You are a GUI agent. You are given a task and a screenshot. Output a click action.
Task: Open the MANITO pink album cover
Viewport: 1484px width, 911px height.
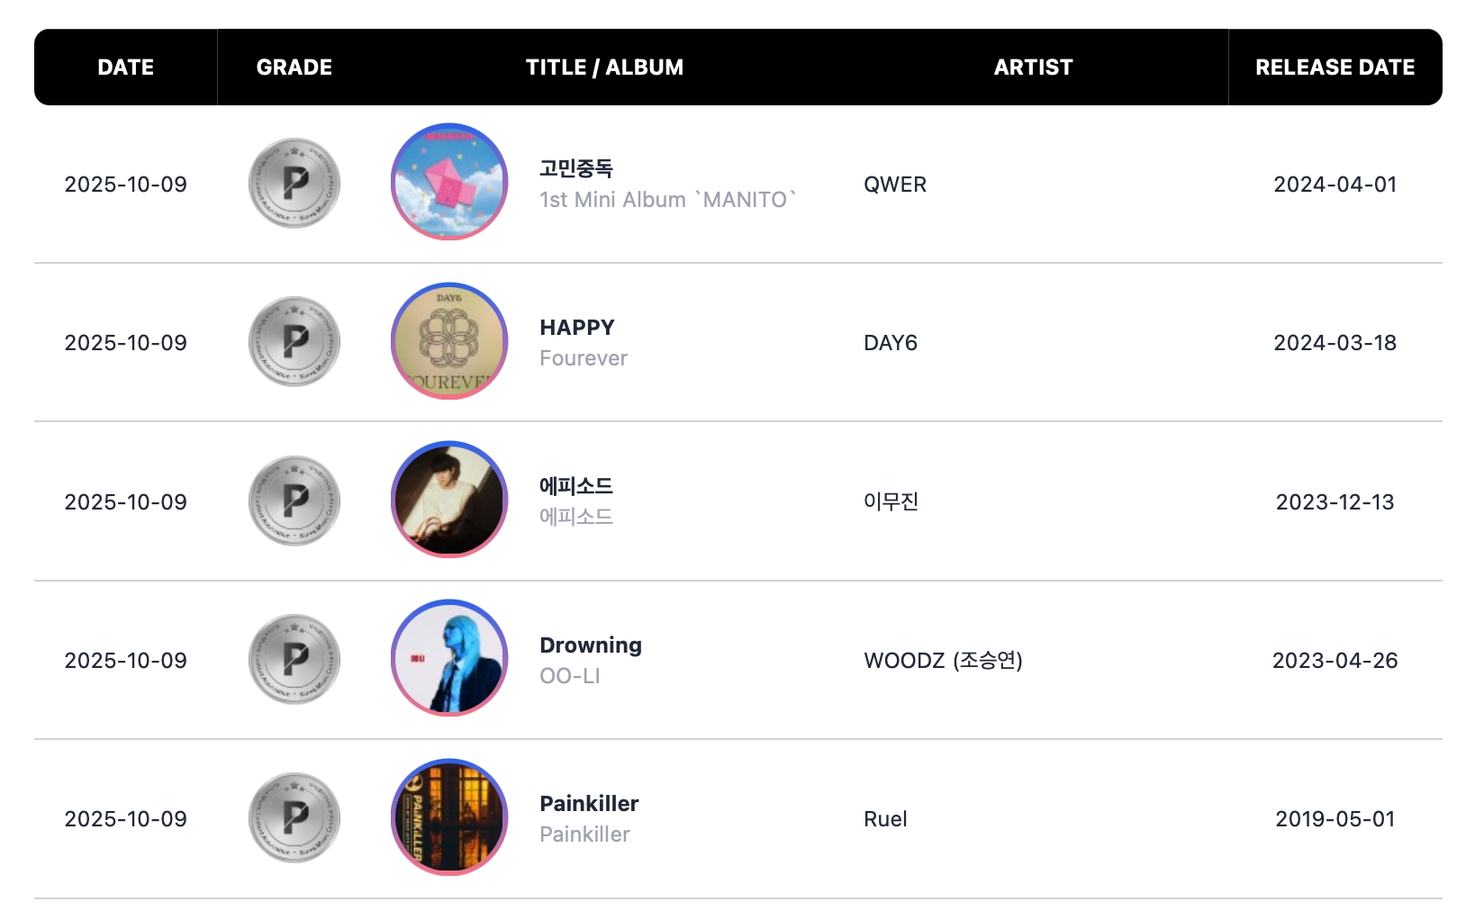pyautogui.click(x=449, y=182)
